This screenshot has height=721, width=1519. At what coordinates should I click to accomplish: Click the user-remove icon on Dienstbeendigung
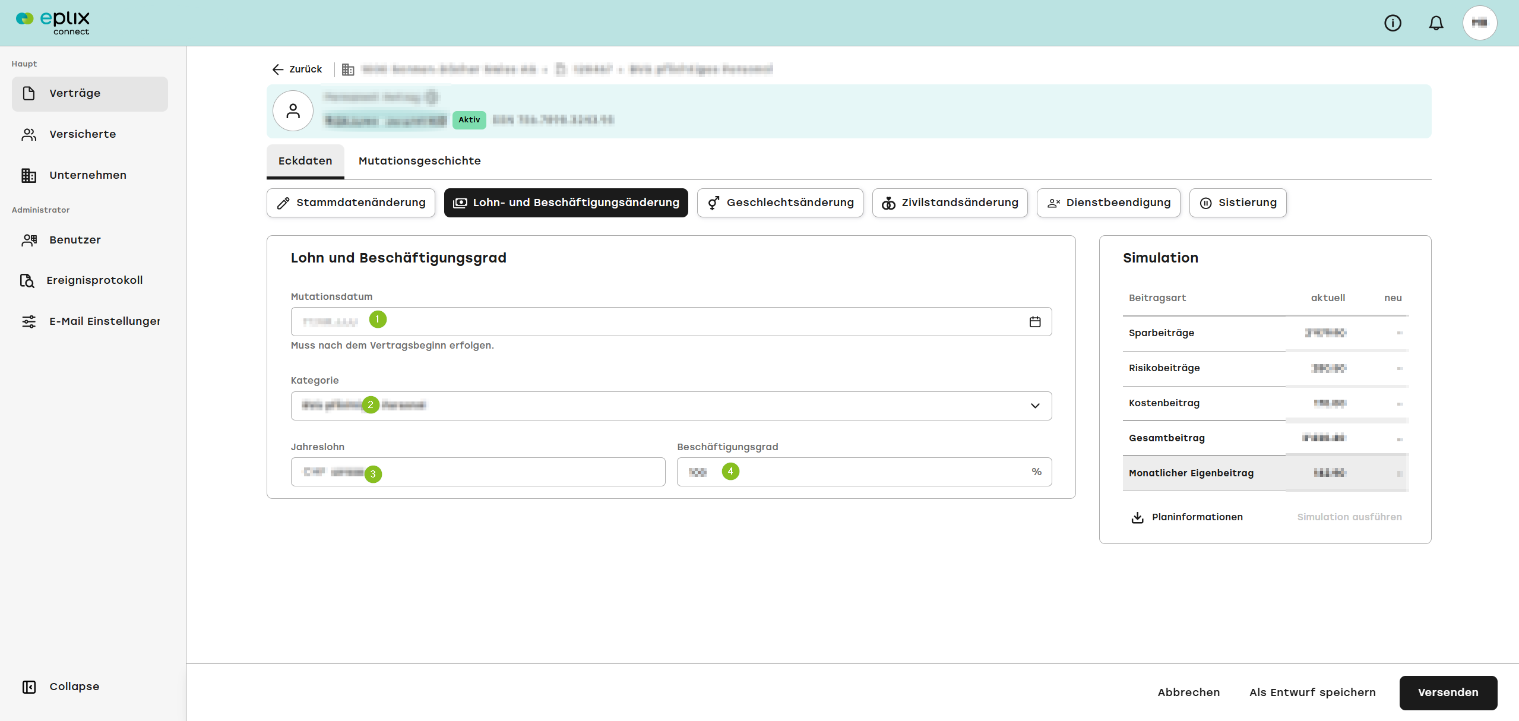pos(1053,203)
